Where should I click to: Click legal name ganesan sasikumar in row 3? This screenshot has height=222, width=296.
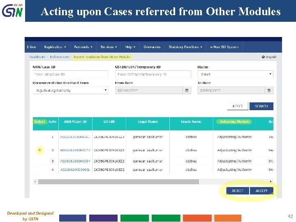pyautogui.click(x=148, y=161)
